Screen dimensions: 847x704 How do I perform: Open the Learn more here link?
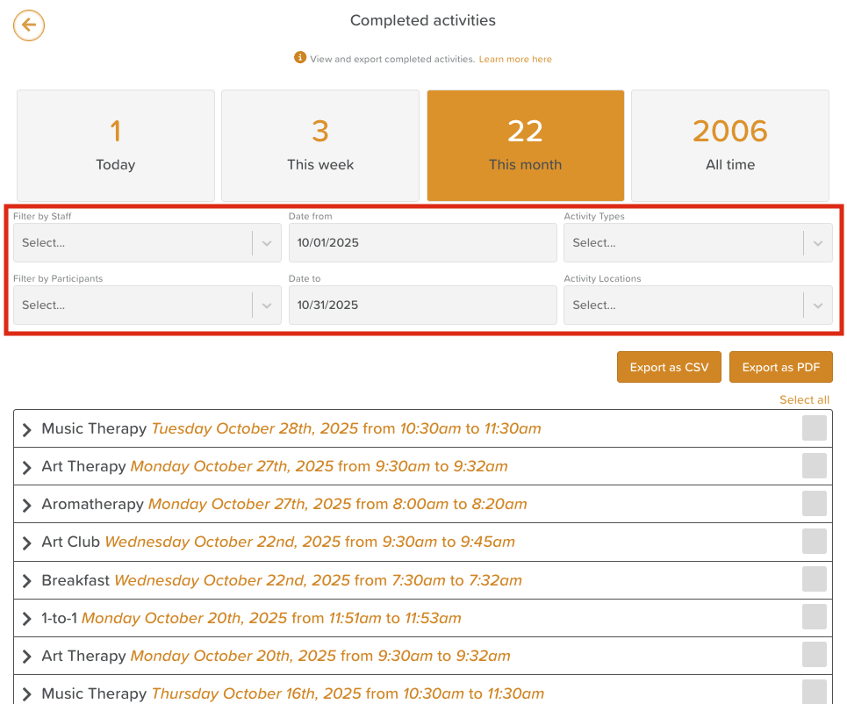(x=515, y=60)
